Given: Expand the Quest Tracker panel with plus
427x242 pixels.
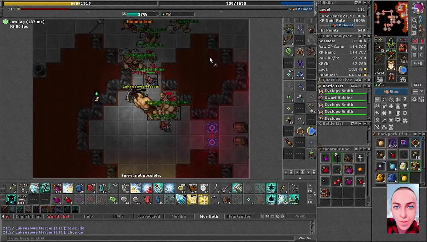Looking at the screenshot, I should tap(365, 80).
